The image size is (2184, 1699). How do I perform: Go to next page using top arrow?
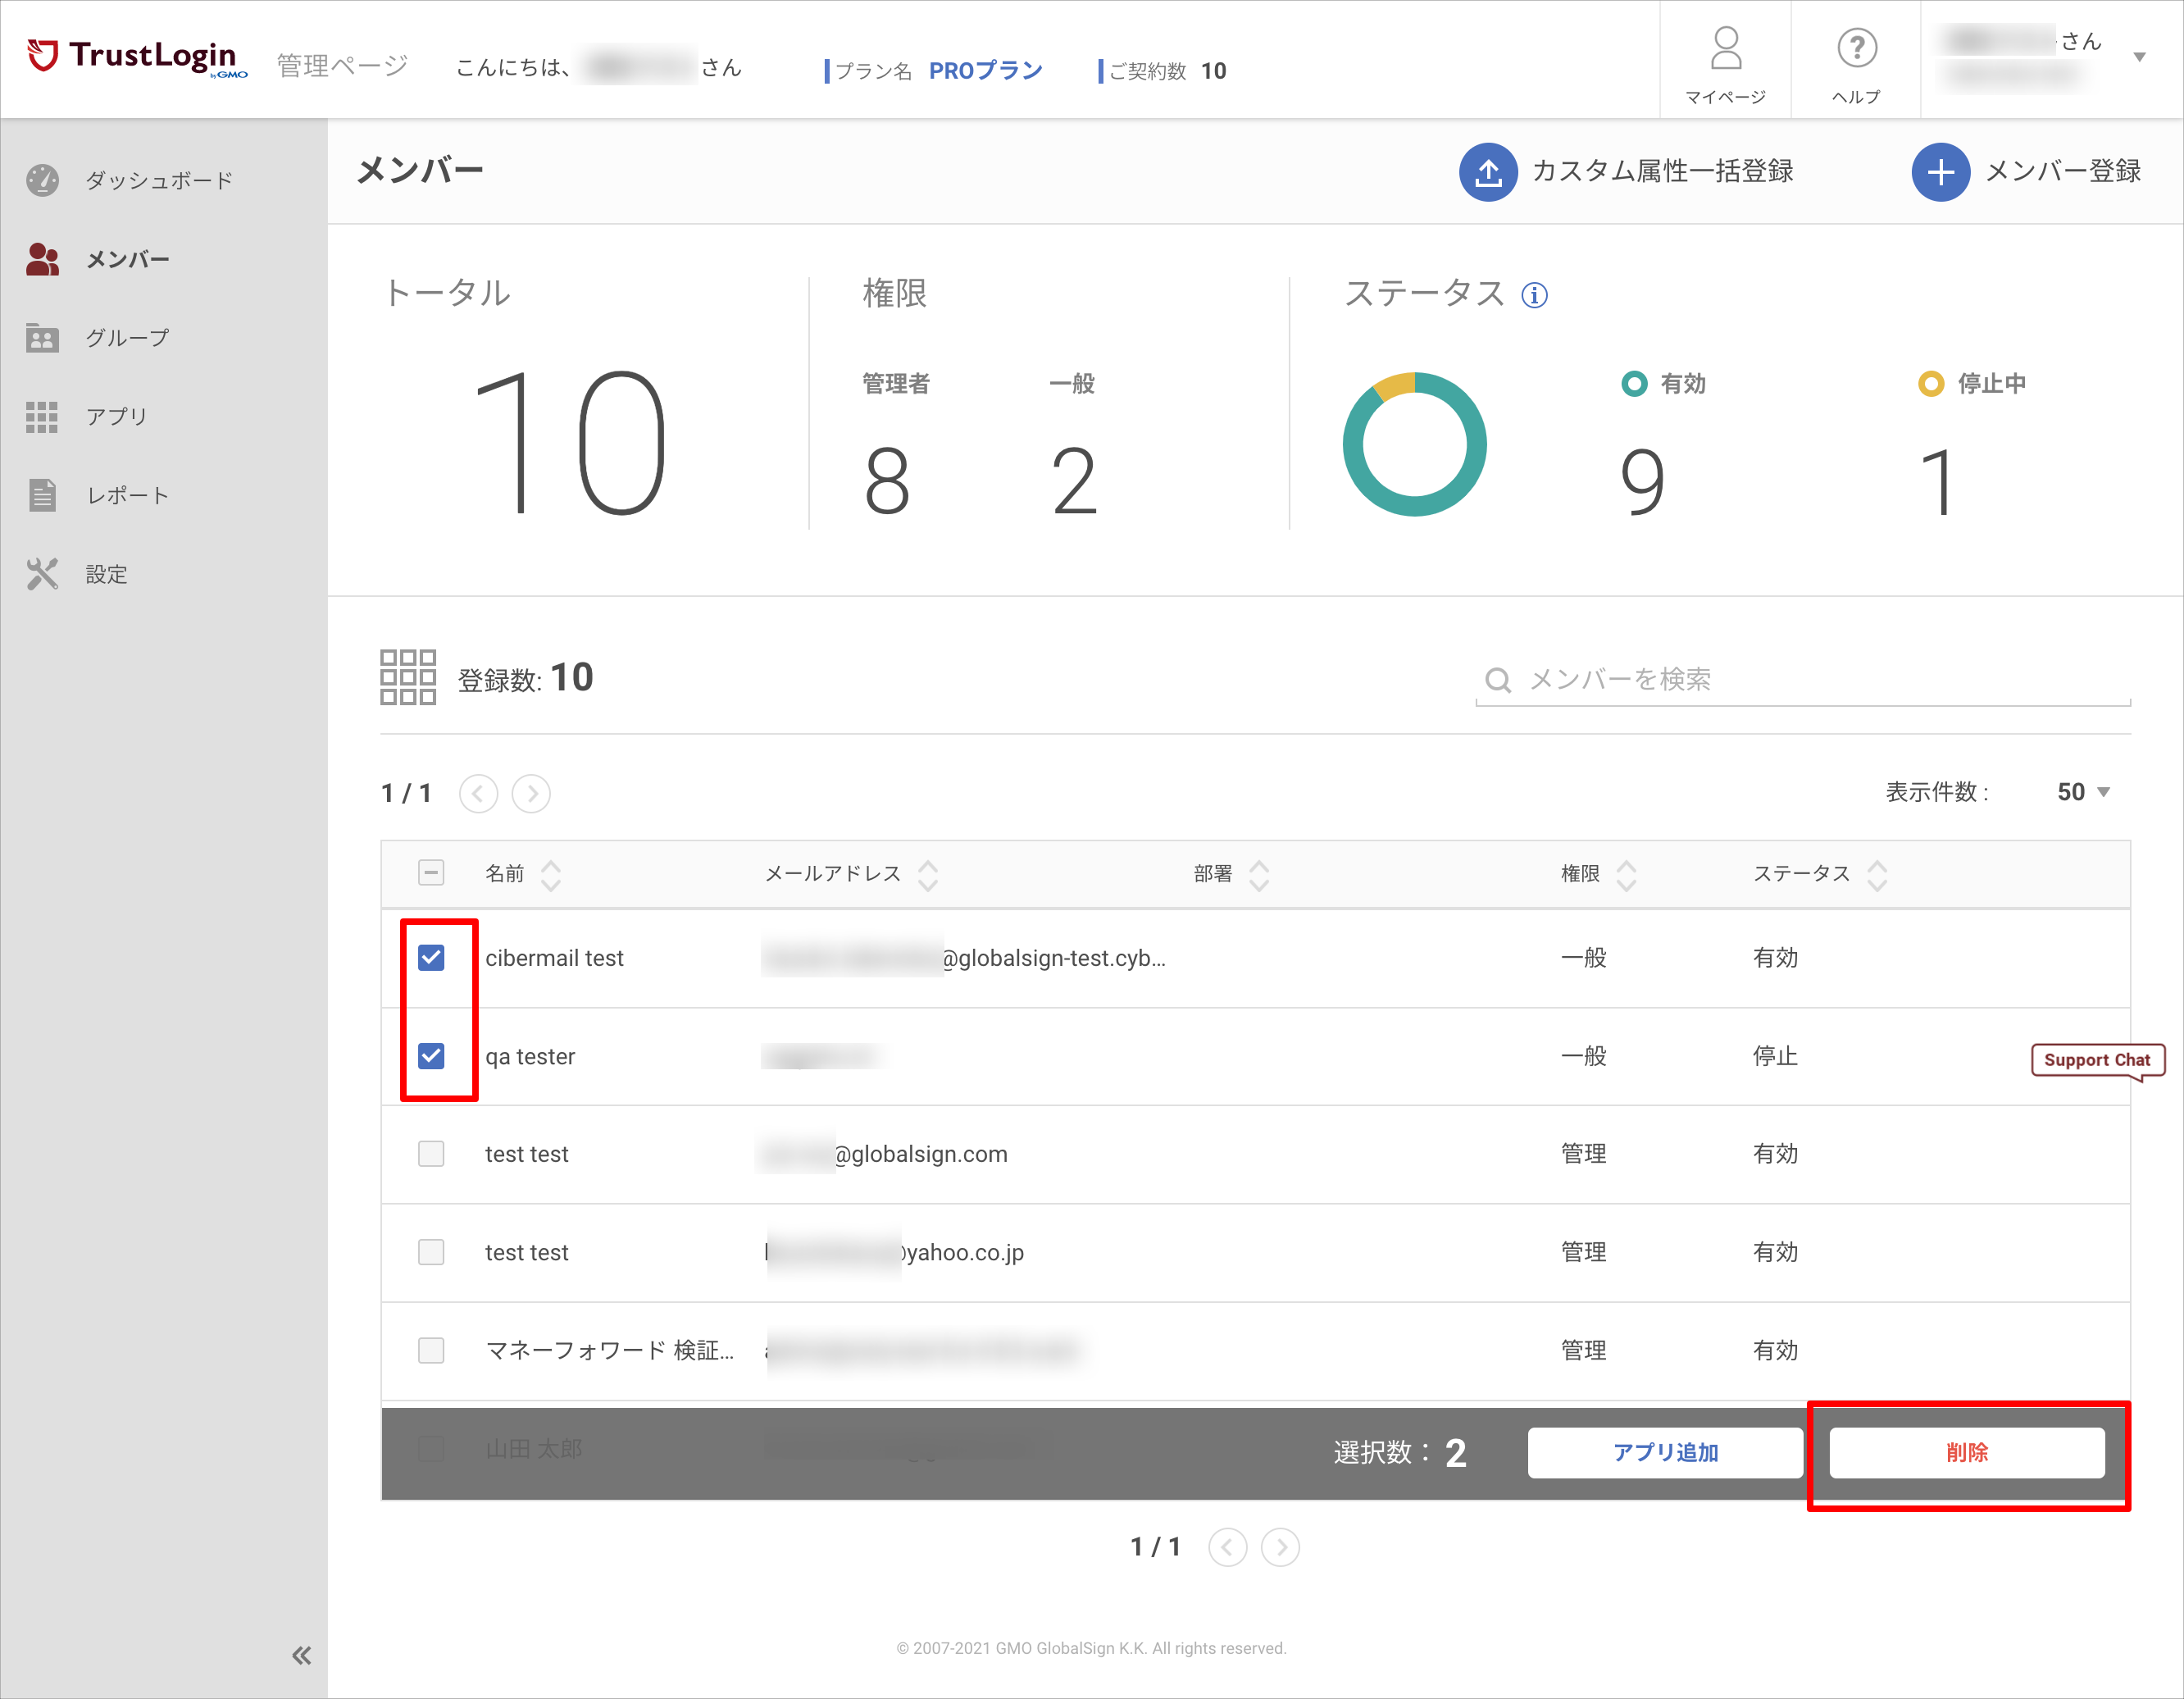531,794
